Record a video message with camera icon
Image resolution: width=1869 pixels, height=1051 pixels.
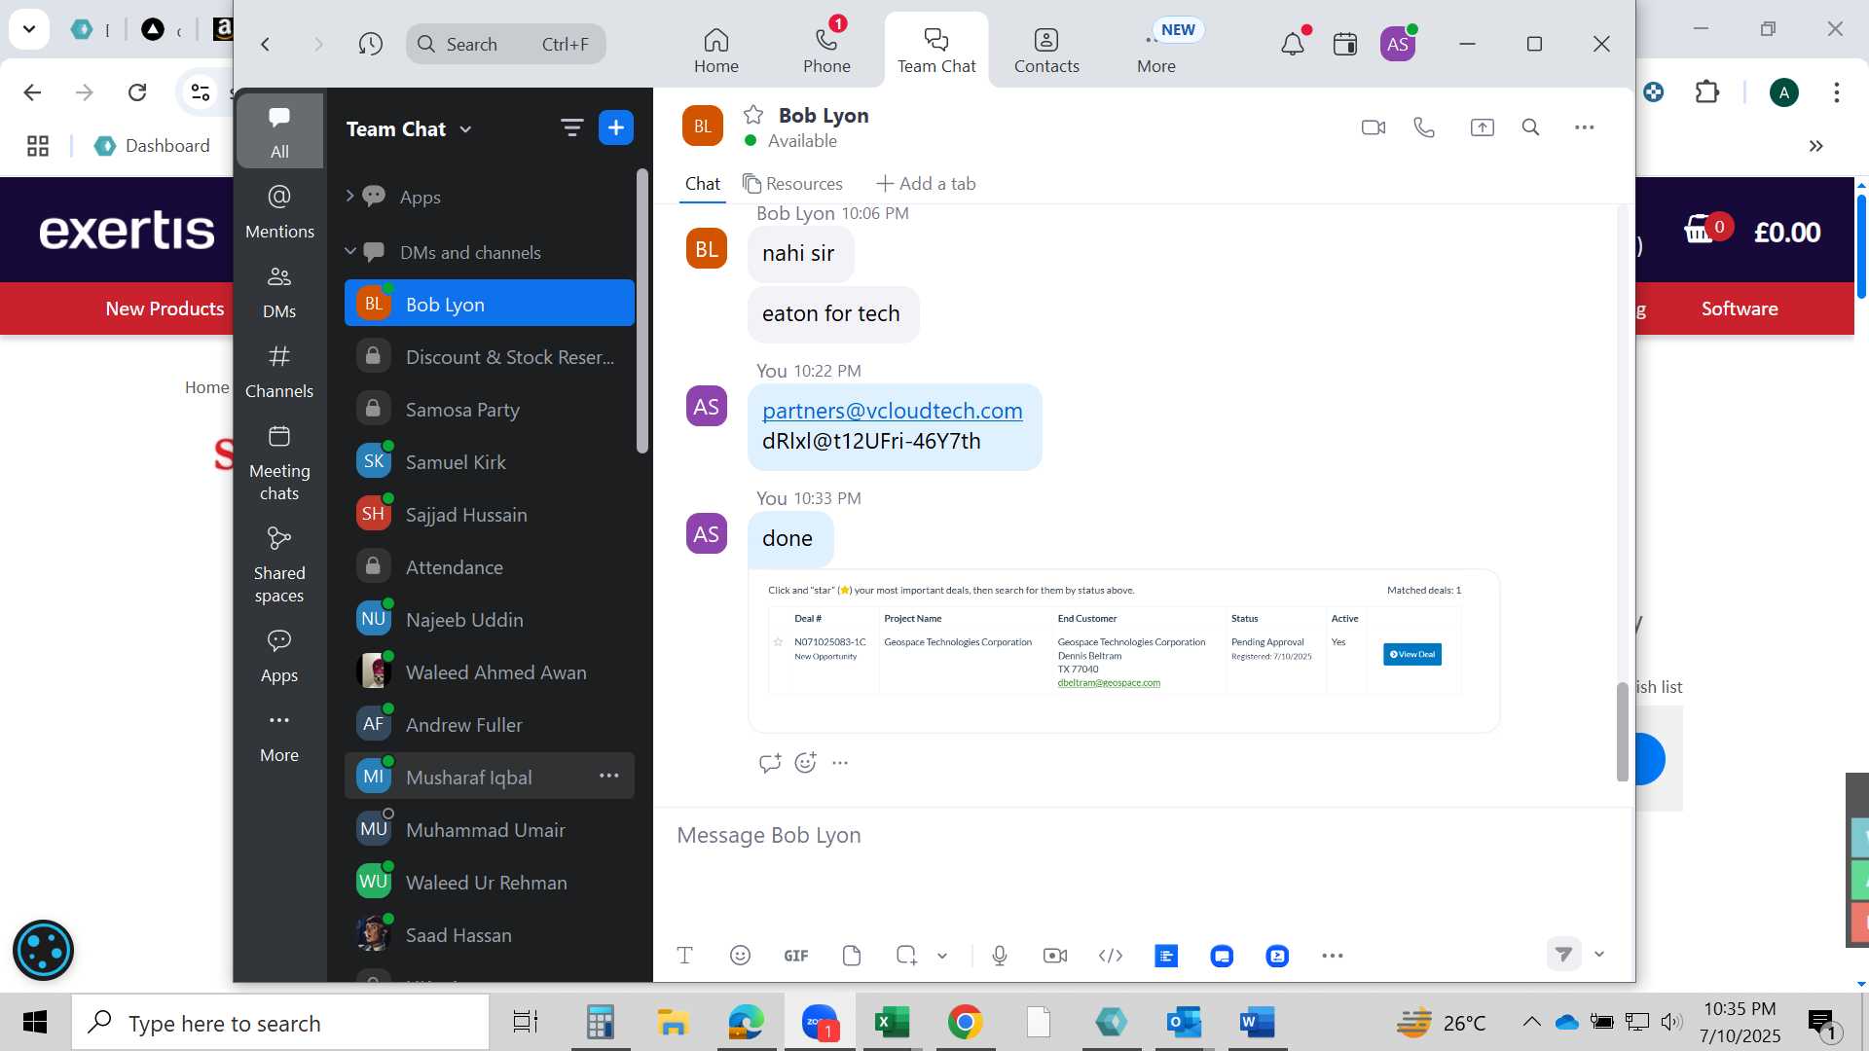click(x=1055, y=956)
